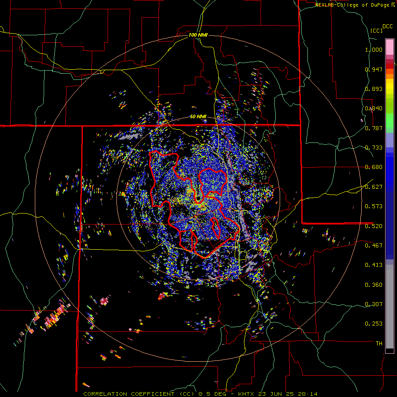This screenshot has height=397, width=397.
Task: Click the 0.467 value on the color scale
Action: (374, 245)
